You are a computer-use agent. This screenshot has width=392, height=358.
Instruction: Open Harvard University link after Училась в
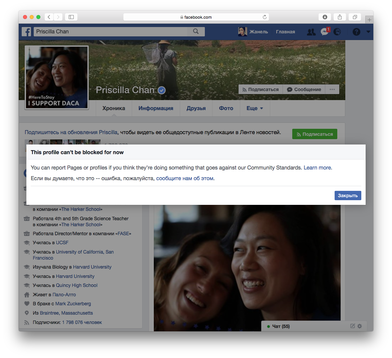(x=75, y=276)
